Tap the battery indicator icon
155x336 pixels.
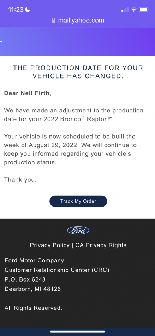144,10
